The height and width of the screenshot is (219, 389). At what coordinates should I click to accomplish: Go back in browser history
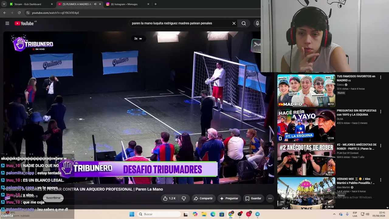(5, 13)
